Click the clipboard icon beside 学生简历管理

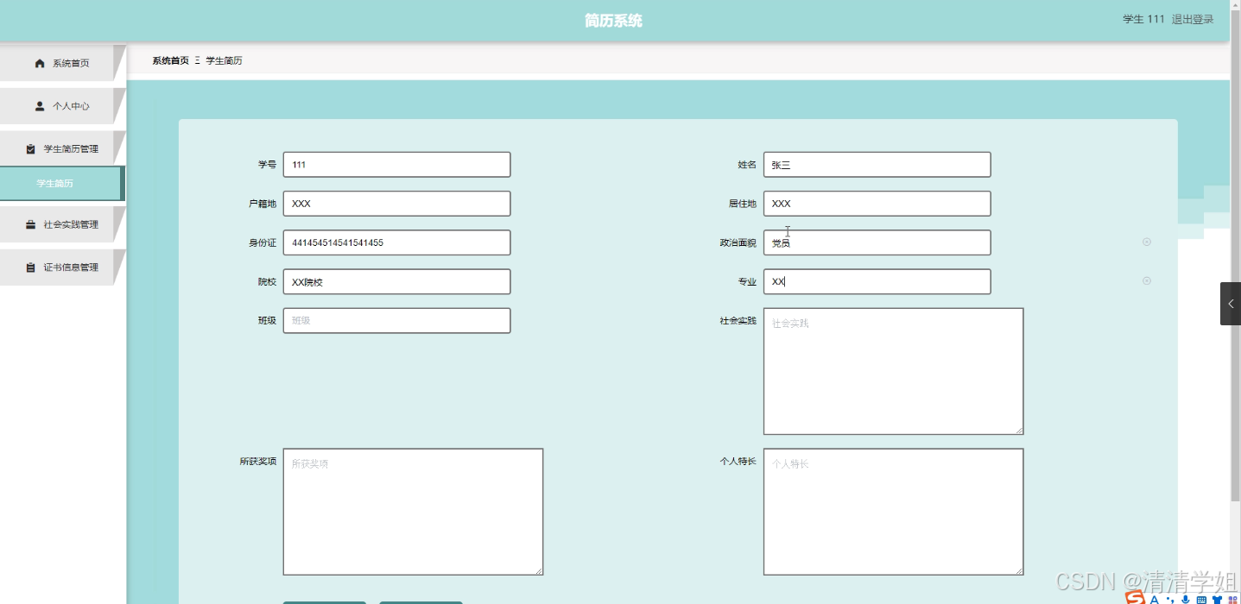tap(32, 148)
